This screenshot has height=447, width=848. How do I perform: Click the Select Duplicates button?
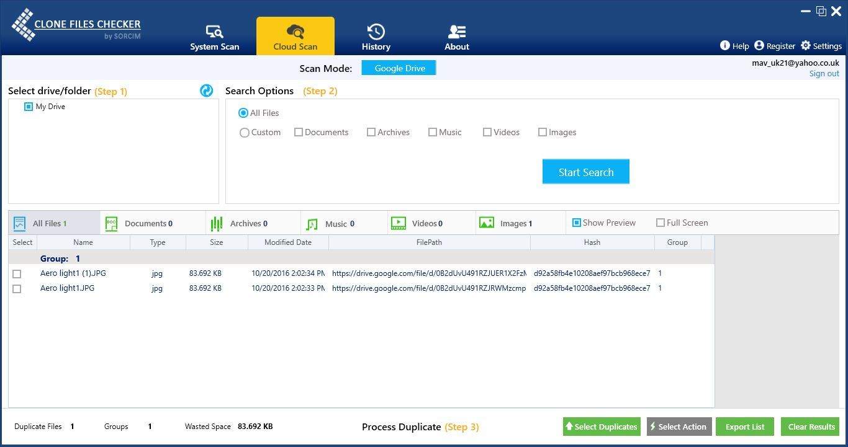[602, 427]
